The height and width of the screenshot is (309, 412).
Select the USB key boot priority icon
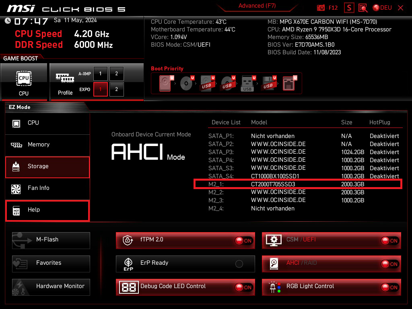click(247, 83)
